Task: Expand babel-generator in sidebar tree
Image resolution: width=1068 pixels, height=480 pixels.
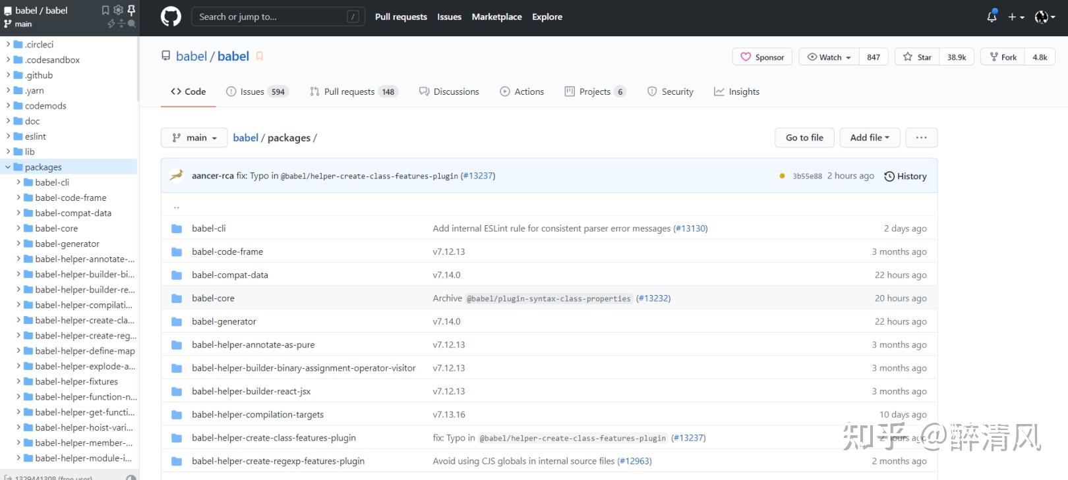Action: click(x=18, y=244)
